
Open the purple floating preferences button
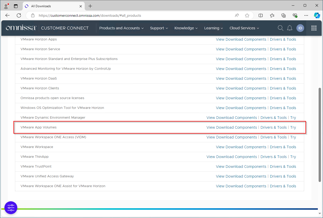tap(11, 208)
